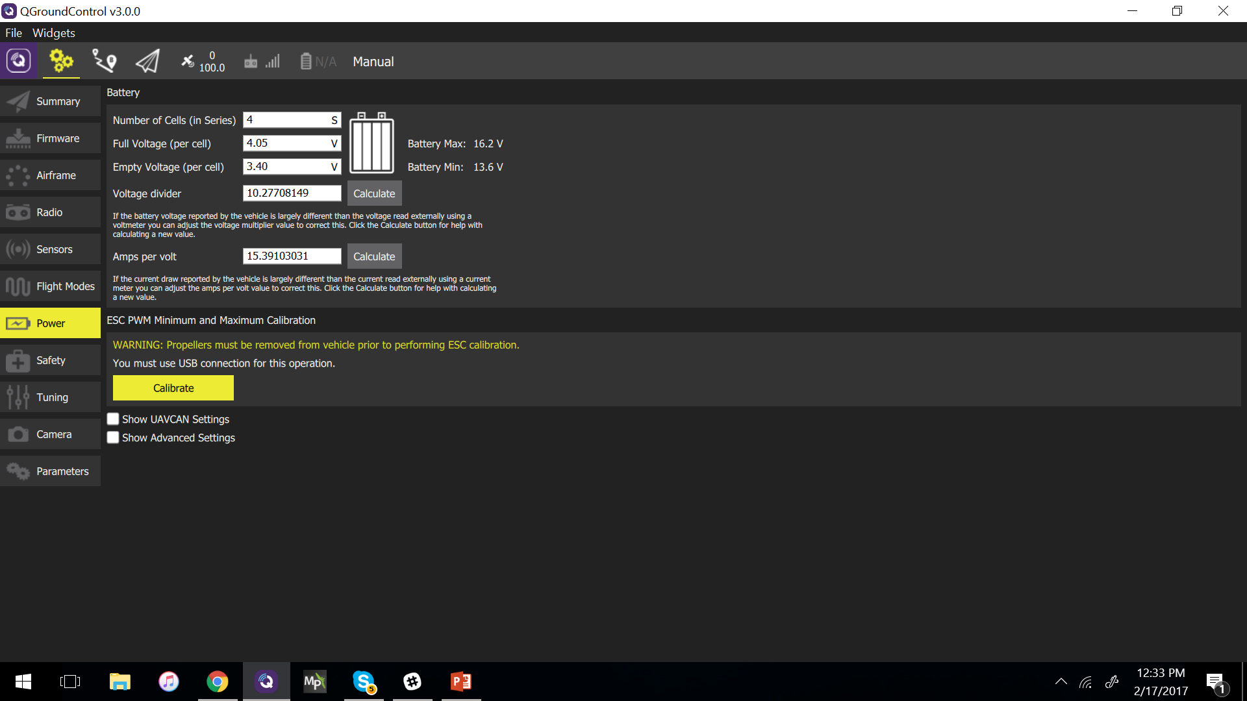The height and width of the screenshot is (701, 1247).
Task: Open the File menu
Action: point(14,32)
